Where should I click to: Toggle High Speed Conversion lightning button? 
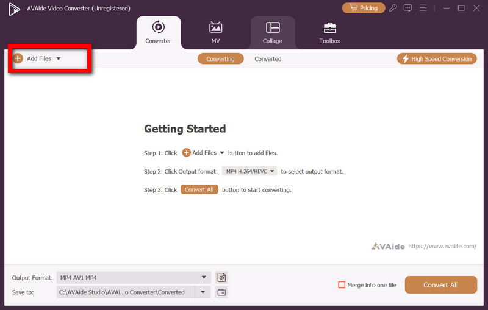coord(436,58)
